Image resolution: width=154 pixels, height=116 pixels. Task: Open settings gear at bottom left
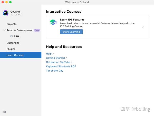pyautogui.click(x=5, y=112)
